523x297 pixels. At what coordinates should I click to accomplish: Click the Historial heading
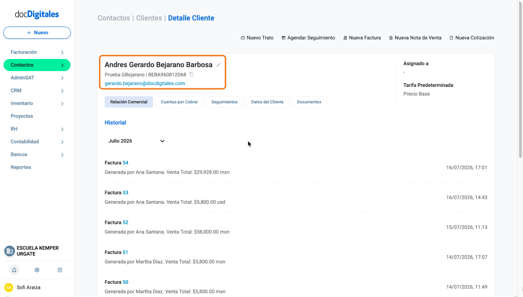point(115,122)
